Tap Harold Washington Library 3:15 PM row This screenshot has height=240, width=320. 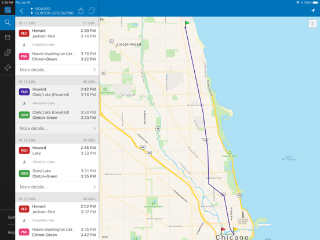click(x=57, y=56)
